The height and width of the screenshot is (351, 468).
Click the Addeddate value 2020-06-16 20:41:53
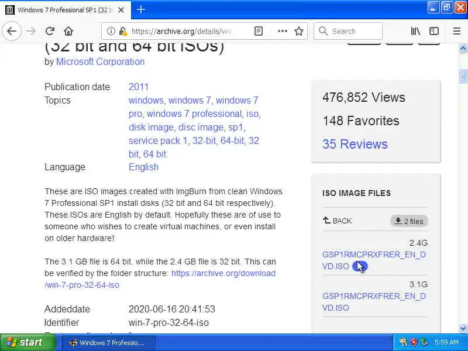tap(172, 309)
